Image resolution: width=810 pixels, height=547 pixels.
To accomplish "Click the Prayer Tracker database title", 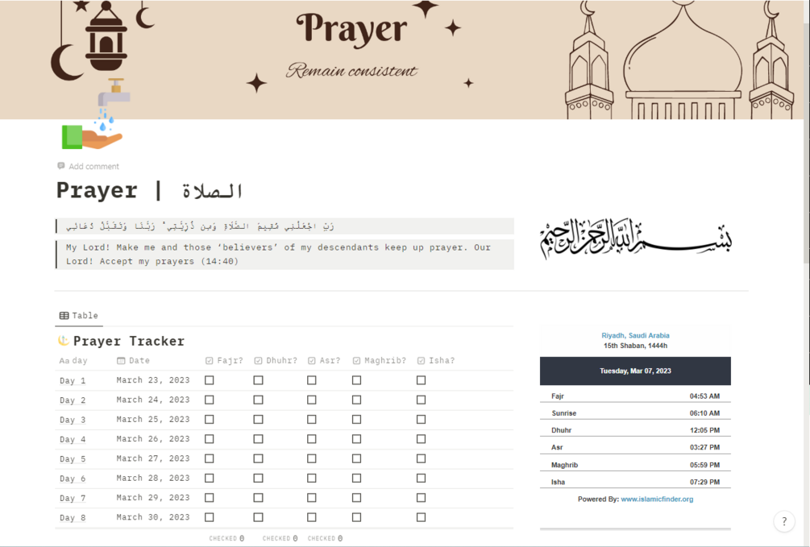I will pos(129,341).
